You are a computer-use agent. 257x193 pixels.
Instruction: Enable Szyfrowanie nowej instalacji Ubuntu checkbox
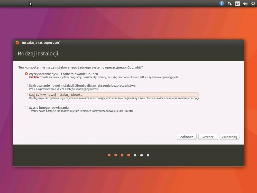(x=26, y=85)
